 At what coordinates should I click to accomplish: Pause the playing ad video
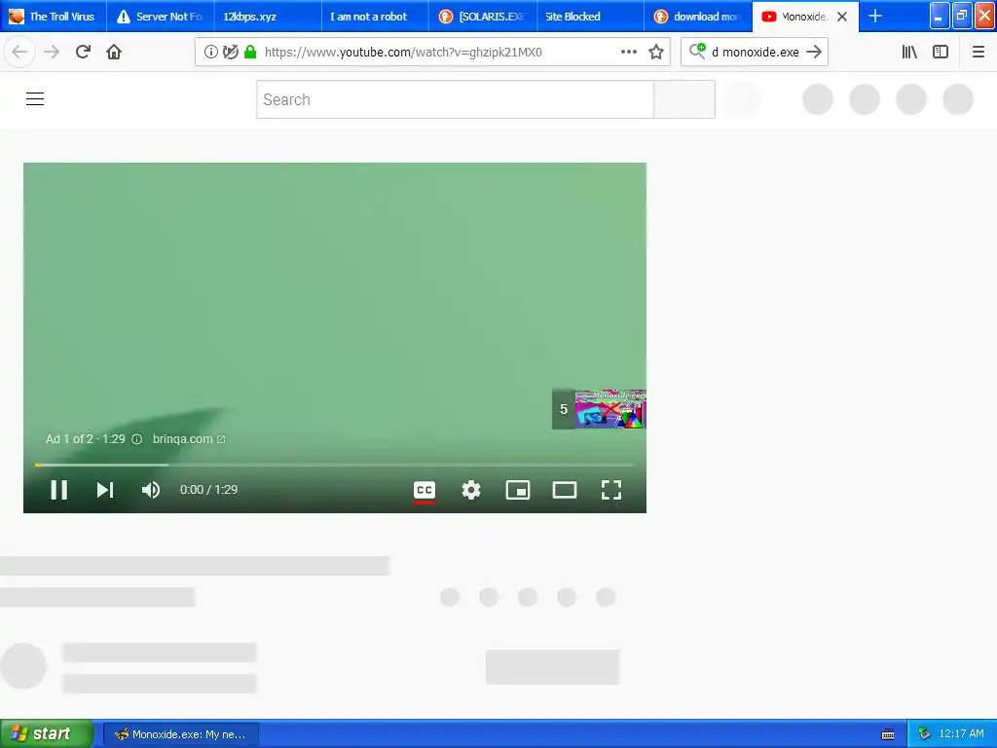(59, 490)
